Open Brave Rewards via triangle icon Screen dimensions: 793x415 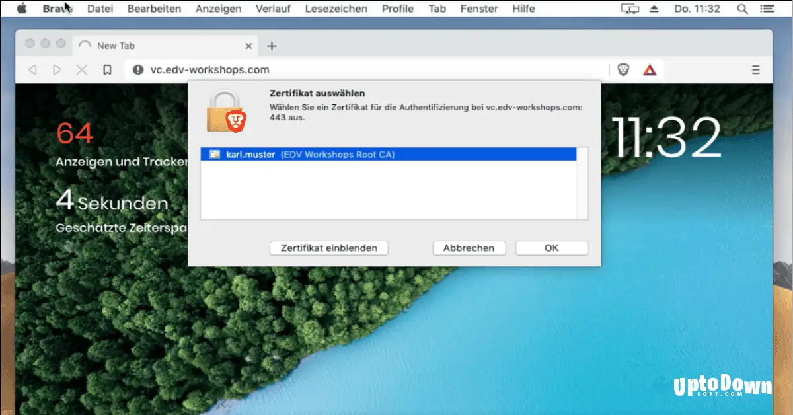[650, 69]
